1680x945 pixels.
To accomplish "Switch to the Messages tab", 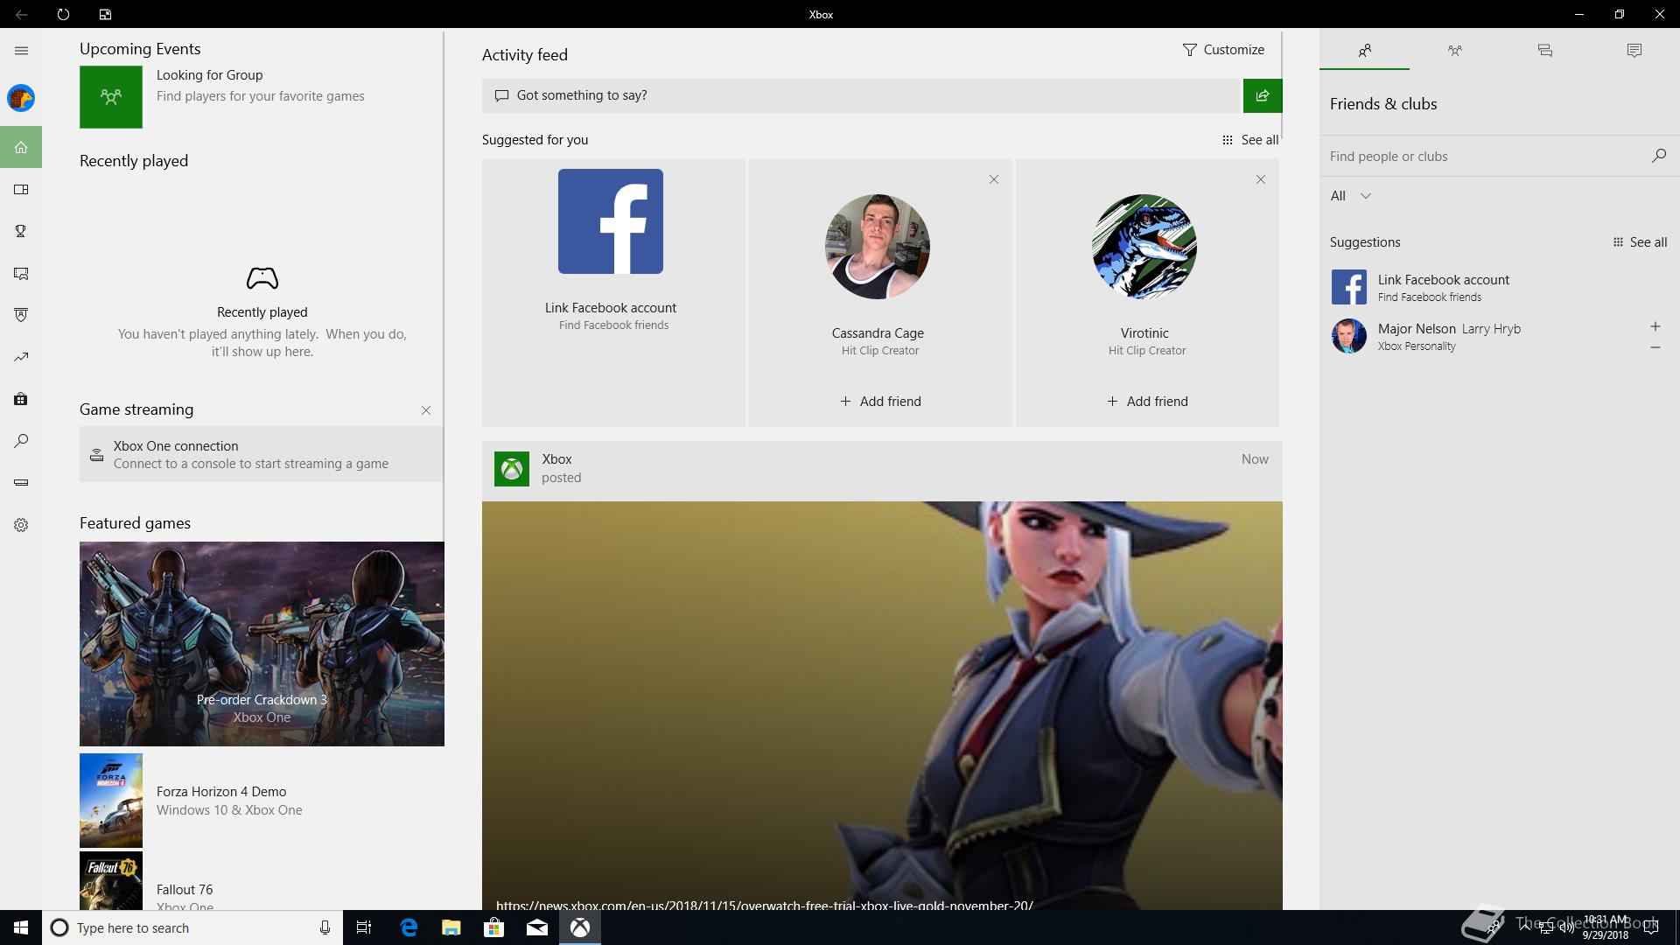I will (1544, 50).
